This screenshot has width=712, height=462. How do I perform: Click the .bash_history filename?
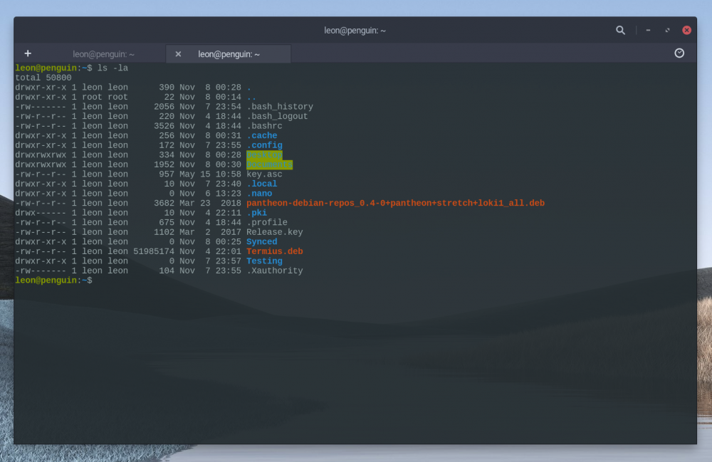tap(279, 107)
